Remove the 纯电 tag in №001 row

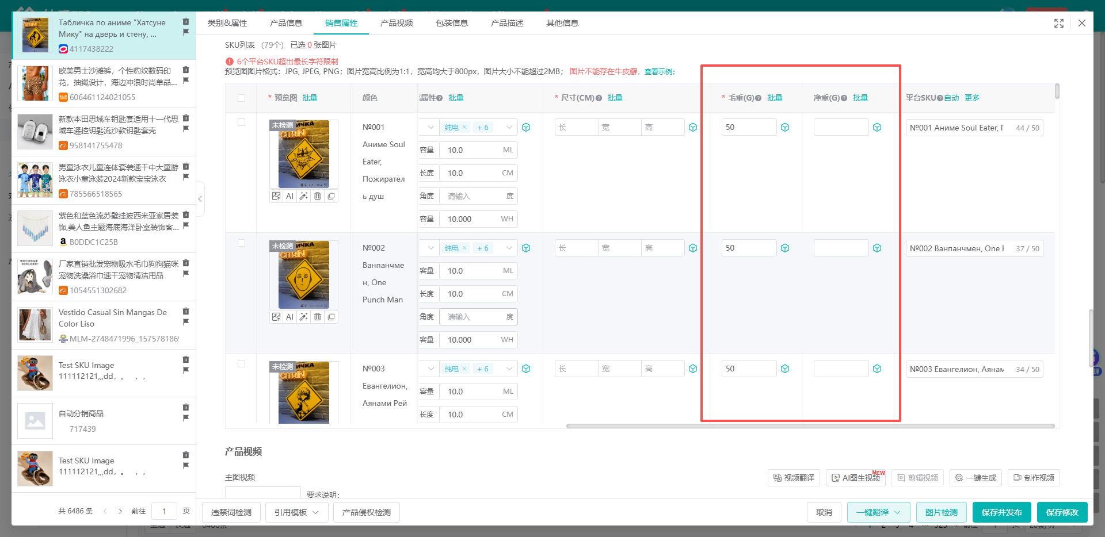tap(464, 127)
